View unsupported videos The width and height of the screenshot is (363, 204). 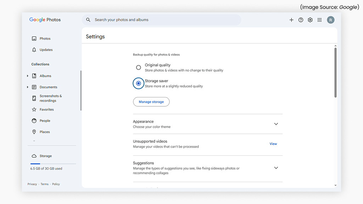273,144
